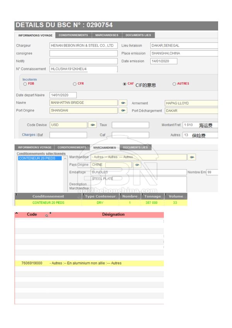The image size is (232, 328).
Task: Open the lookup icon beside Navire field
Action: (x=123, y=103)
